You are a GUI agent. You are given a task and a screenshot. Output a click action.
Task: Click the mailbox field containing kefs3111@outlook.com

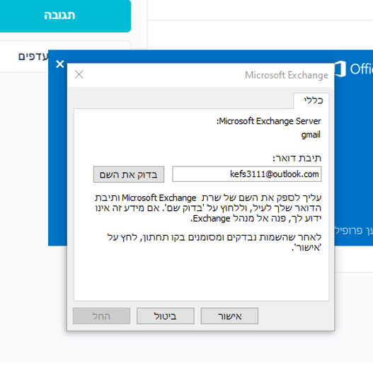pyautogui.click(x=247, y=174)
